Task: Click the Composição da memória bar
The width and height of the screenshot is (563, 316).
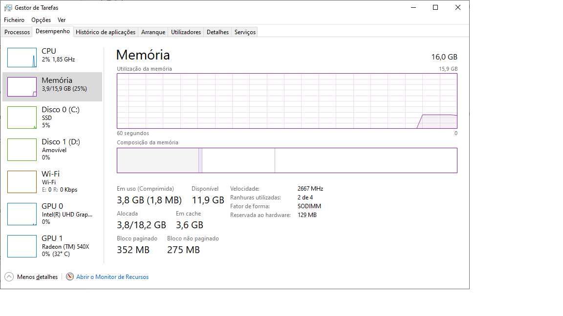Action: pos(287,160)
